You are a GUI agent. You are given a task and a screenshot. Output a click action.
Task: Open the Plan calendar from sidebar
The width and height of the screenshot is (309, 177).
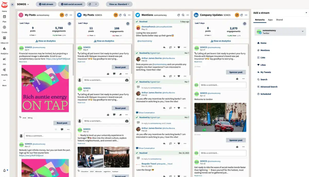(4, 18)
